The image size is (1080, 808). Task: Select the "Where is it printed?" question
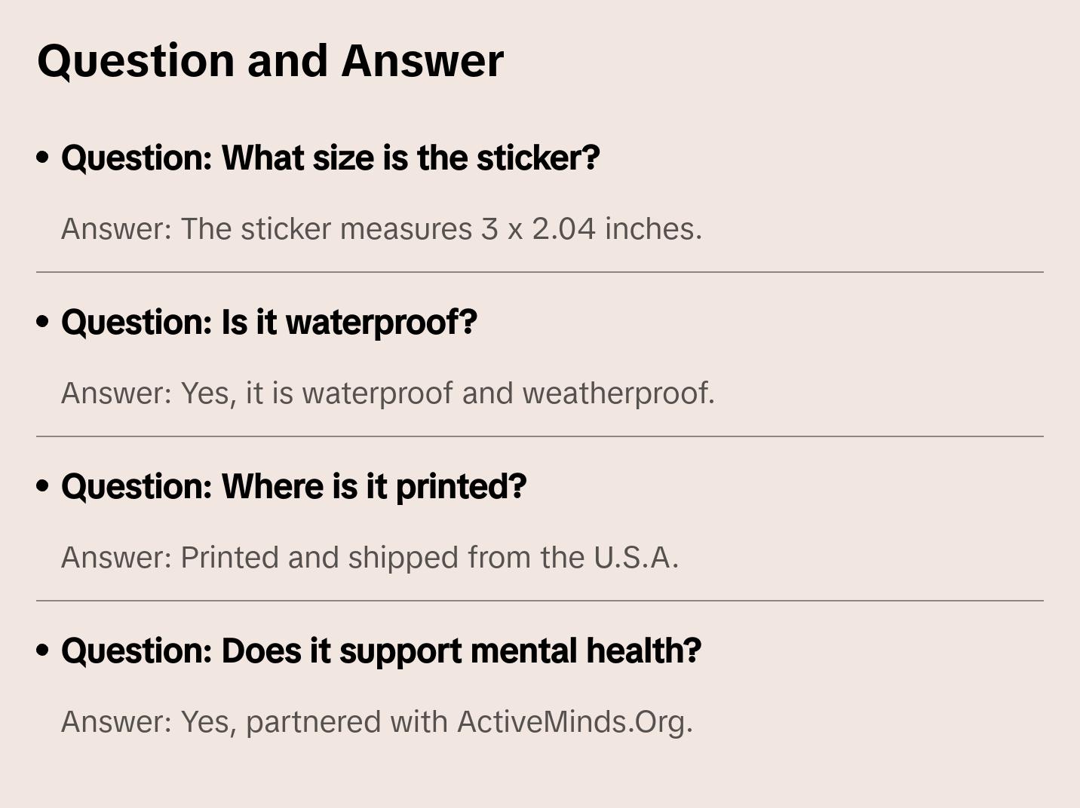[x=293, y=487]
